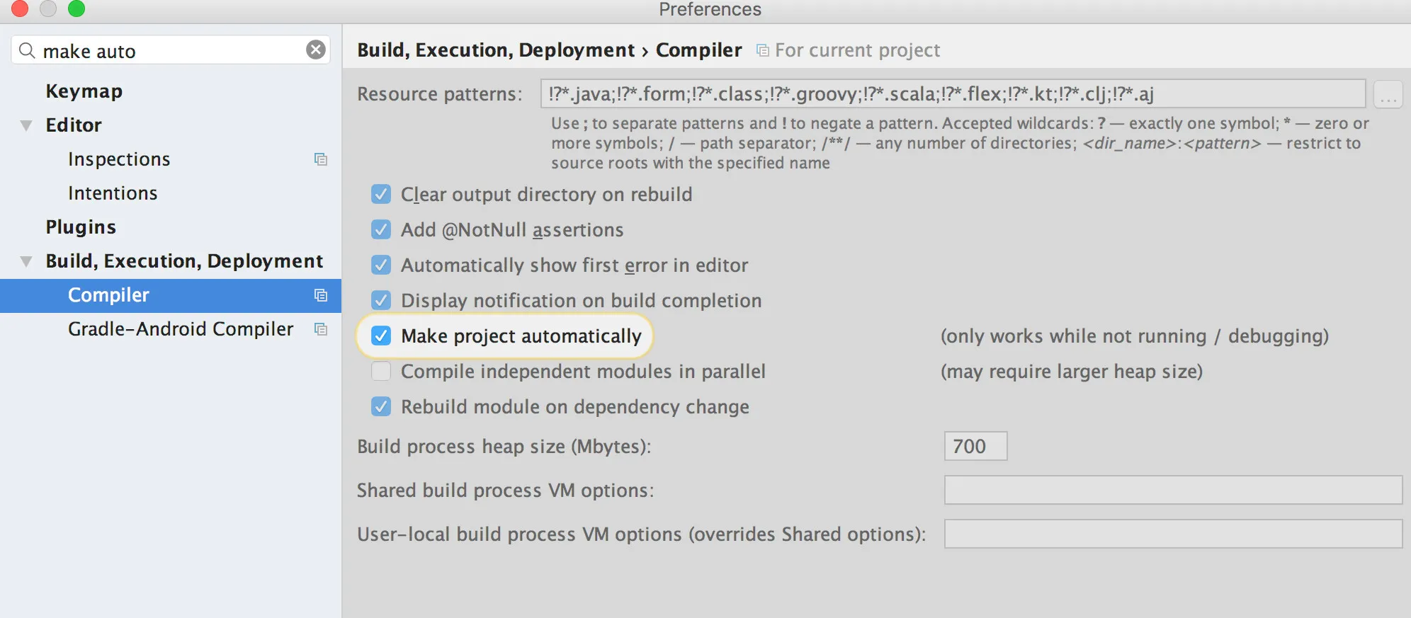The width and height of the screenshot is (1411, 618).
Task: Uncheck Make project automatically
Action: coord(381,336)
